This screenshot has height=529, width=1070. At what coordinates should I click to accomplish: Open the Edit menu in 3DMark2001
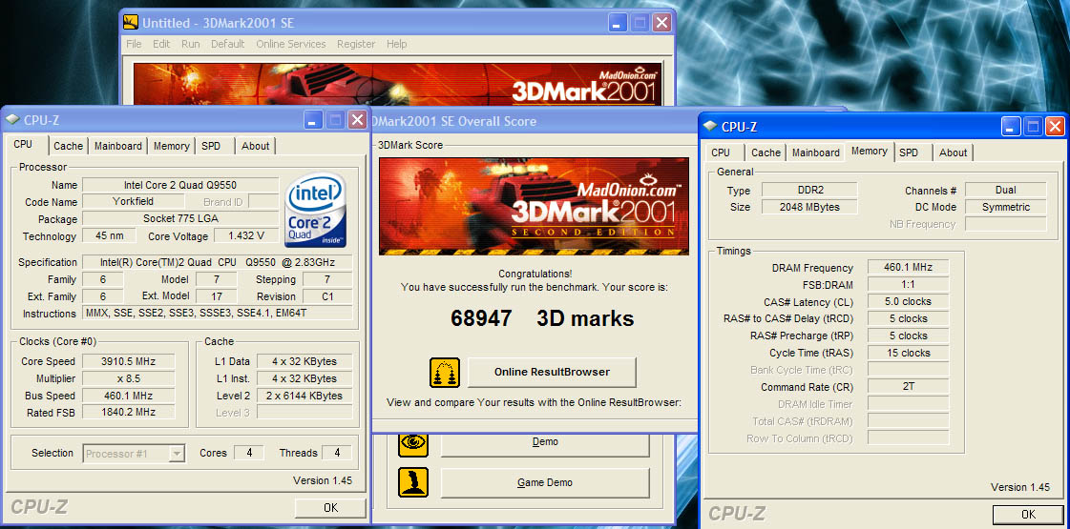click(161, 44)
